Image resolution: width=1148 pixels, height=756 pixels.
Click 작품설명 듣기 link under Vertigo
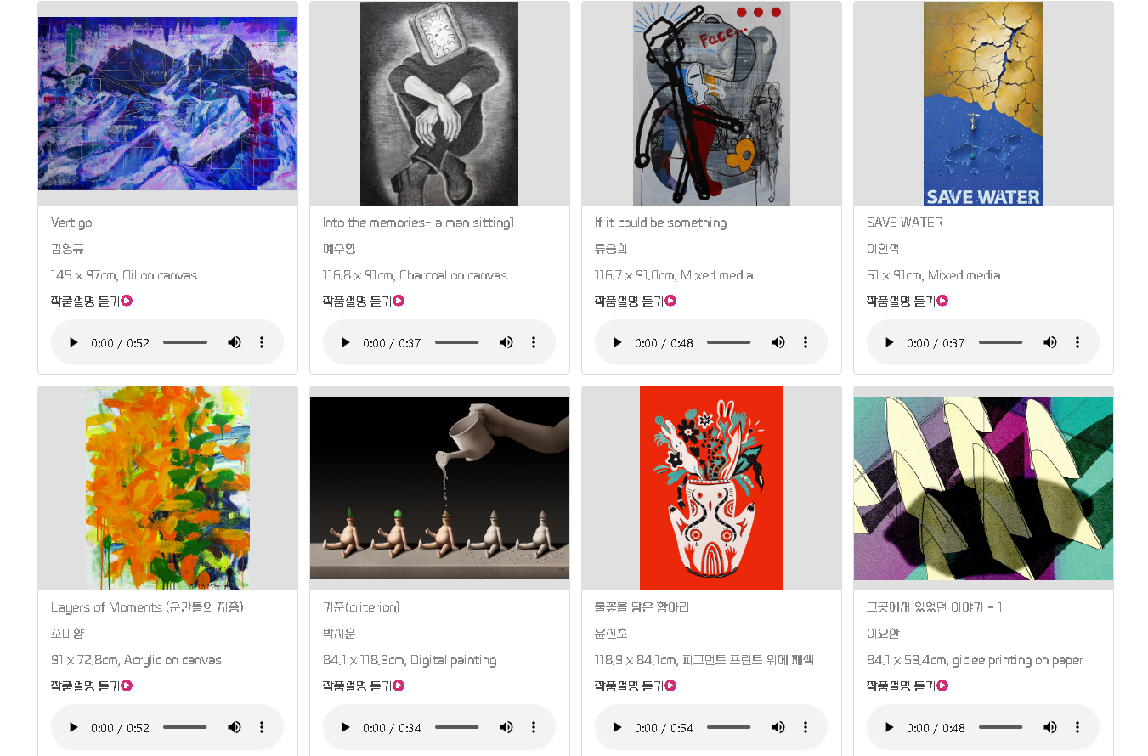pyautogui.click(x=92, y=301)
